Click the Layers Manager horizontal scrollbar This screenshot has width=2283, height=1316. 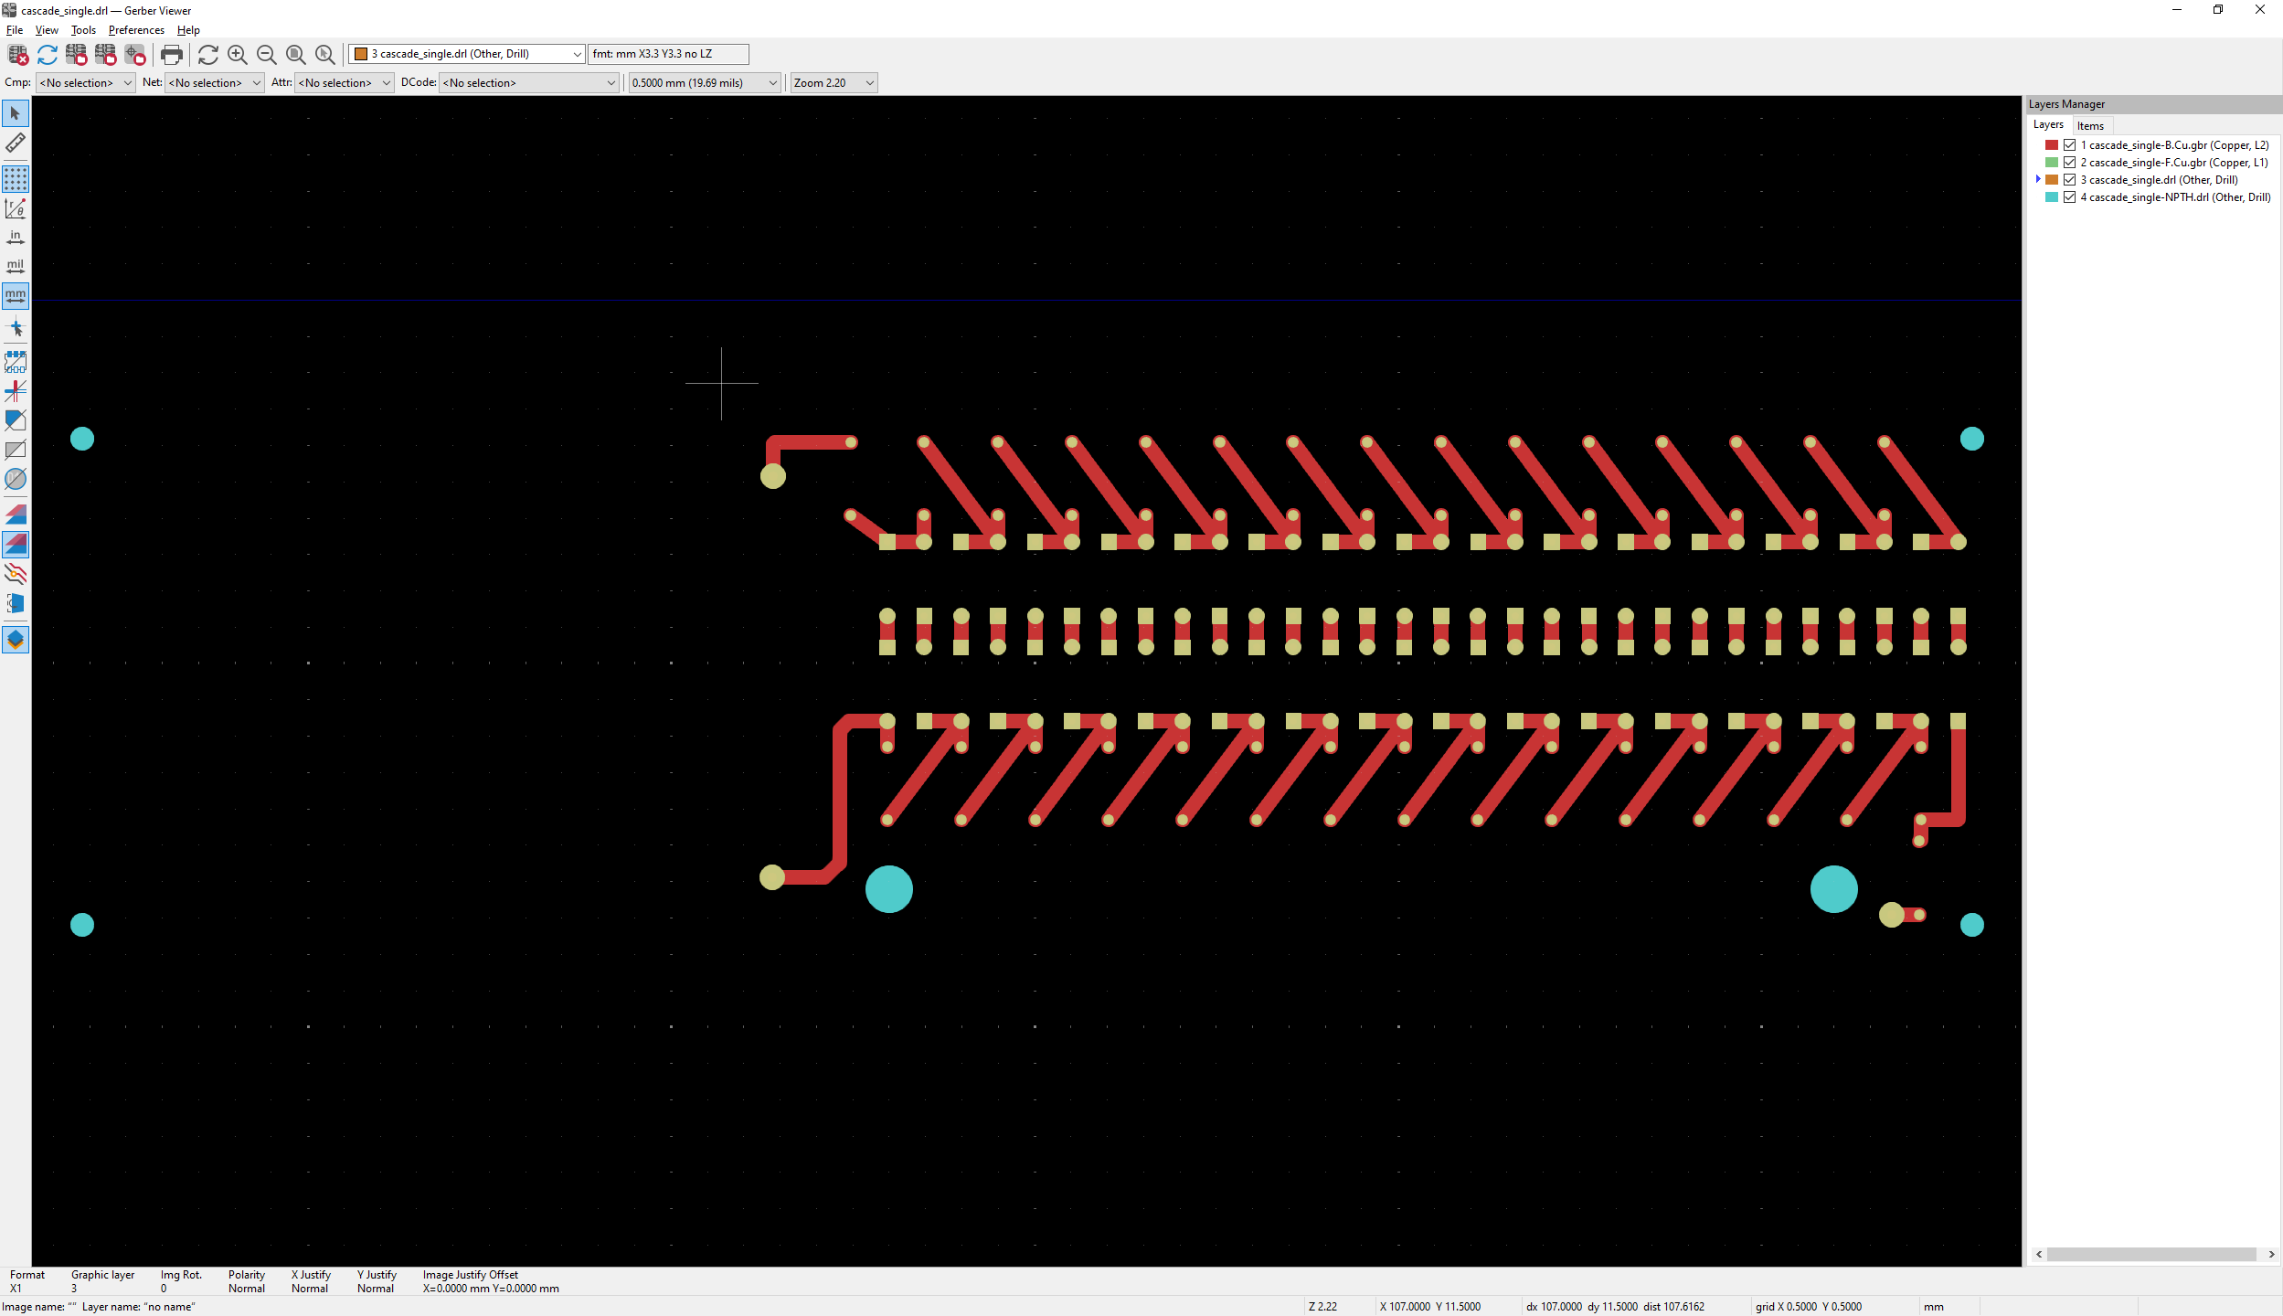(x=2150, y=1255)
